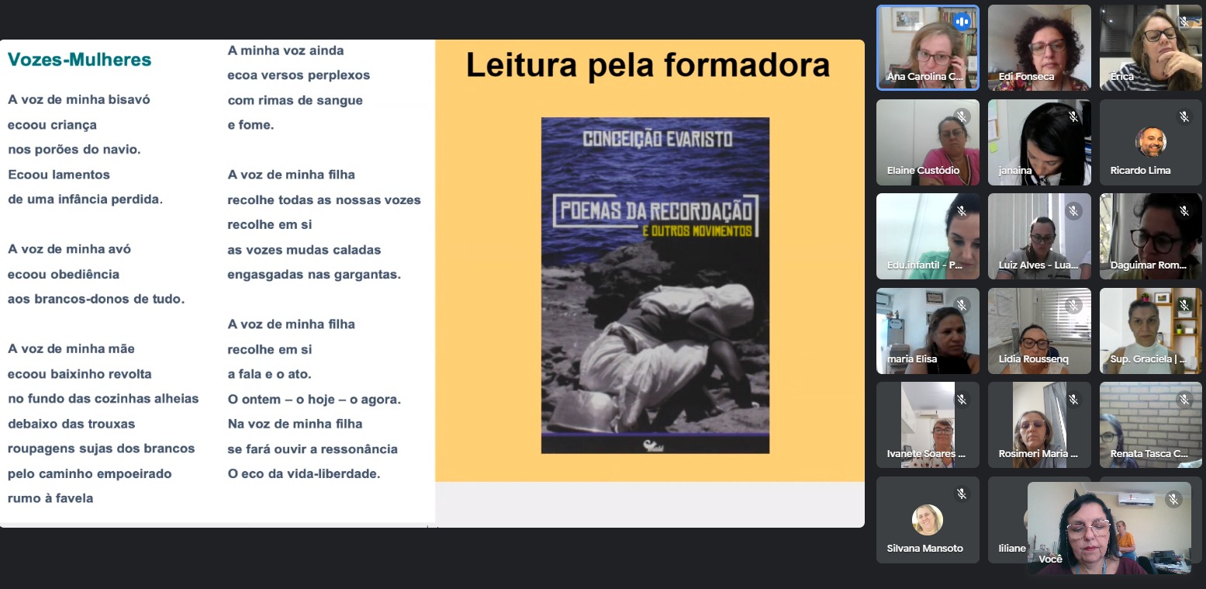Select maria Elisa's video tile

click(x=928, y=331)
